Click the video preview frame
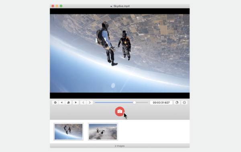Image resolution: width=241 pixels, height=152 pixels. coord(120,53)
